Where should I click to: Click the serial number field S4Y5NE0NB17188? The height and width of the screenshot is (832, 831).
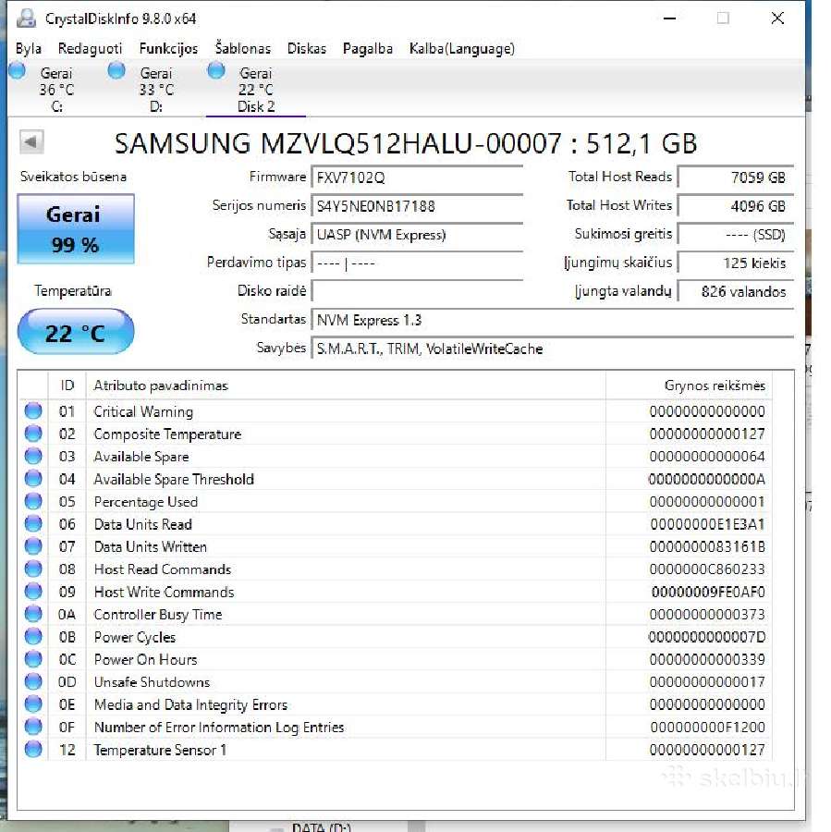pyautogui.click(x=417, y=205)
